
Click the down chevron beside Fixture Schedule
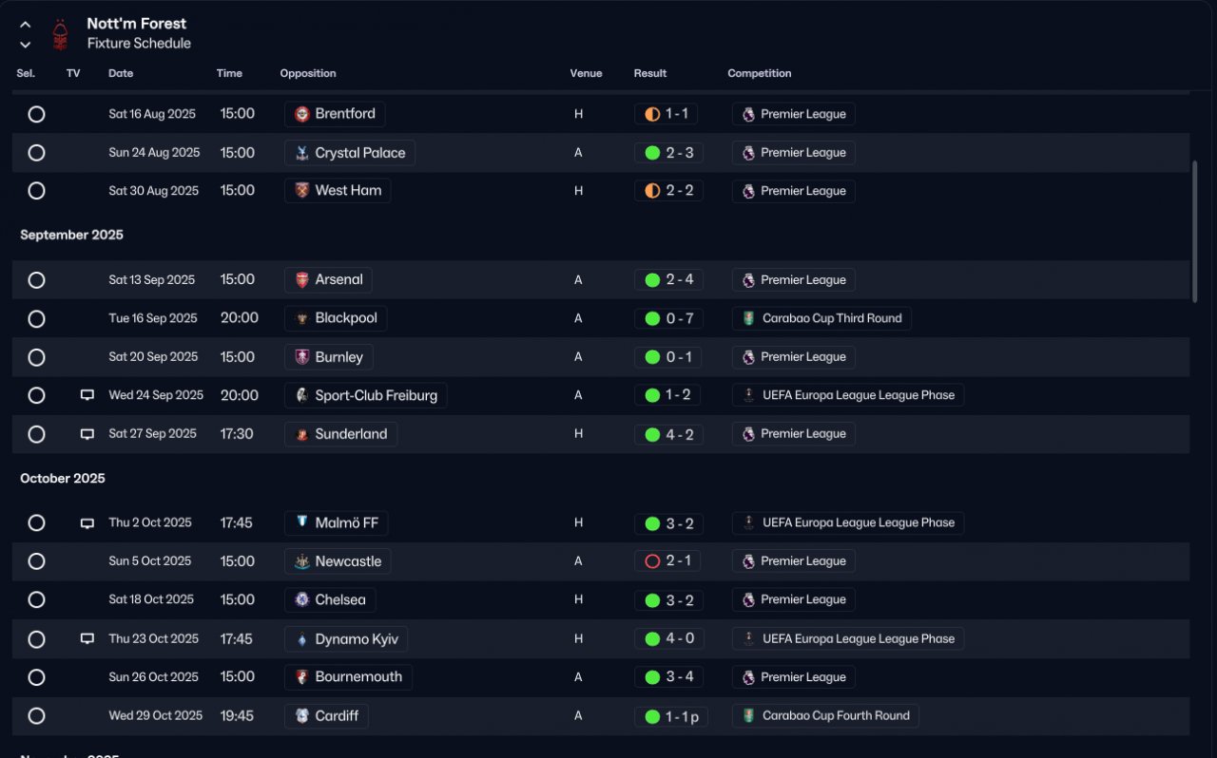[26, 45]
